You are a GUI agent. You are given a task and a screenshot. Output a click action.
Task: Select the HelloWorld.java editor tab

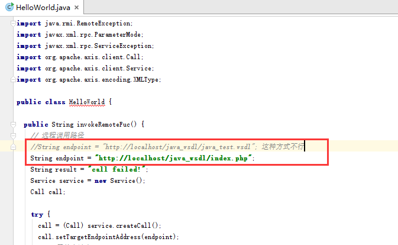point(43,7)
